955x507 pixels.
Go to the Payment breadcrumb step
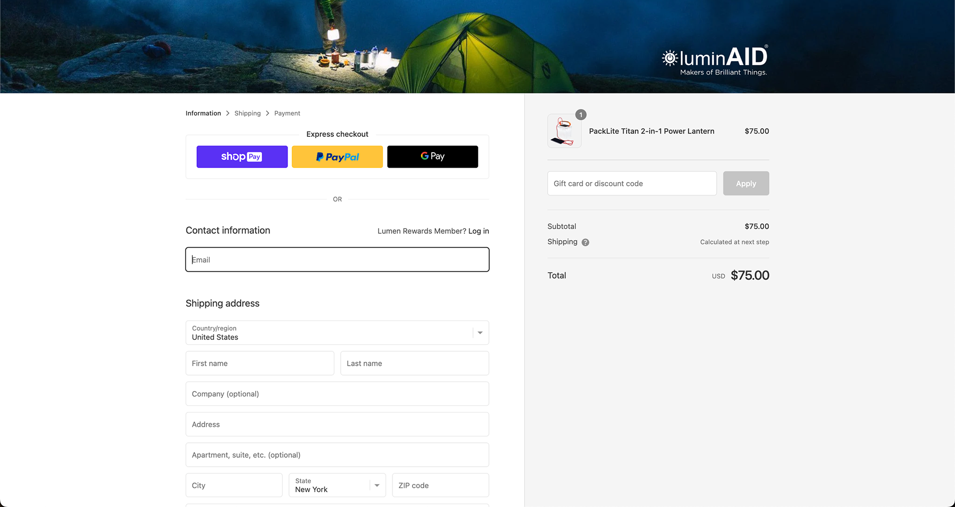(x=287, y=113)
